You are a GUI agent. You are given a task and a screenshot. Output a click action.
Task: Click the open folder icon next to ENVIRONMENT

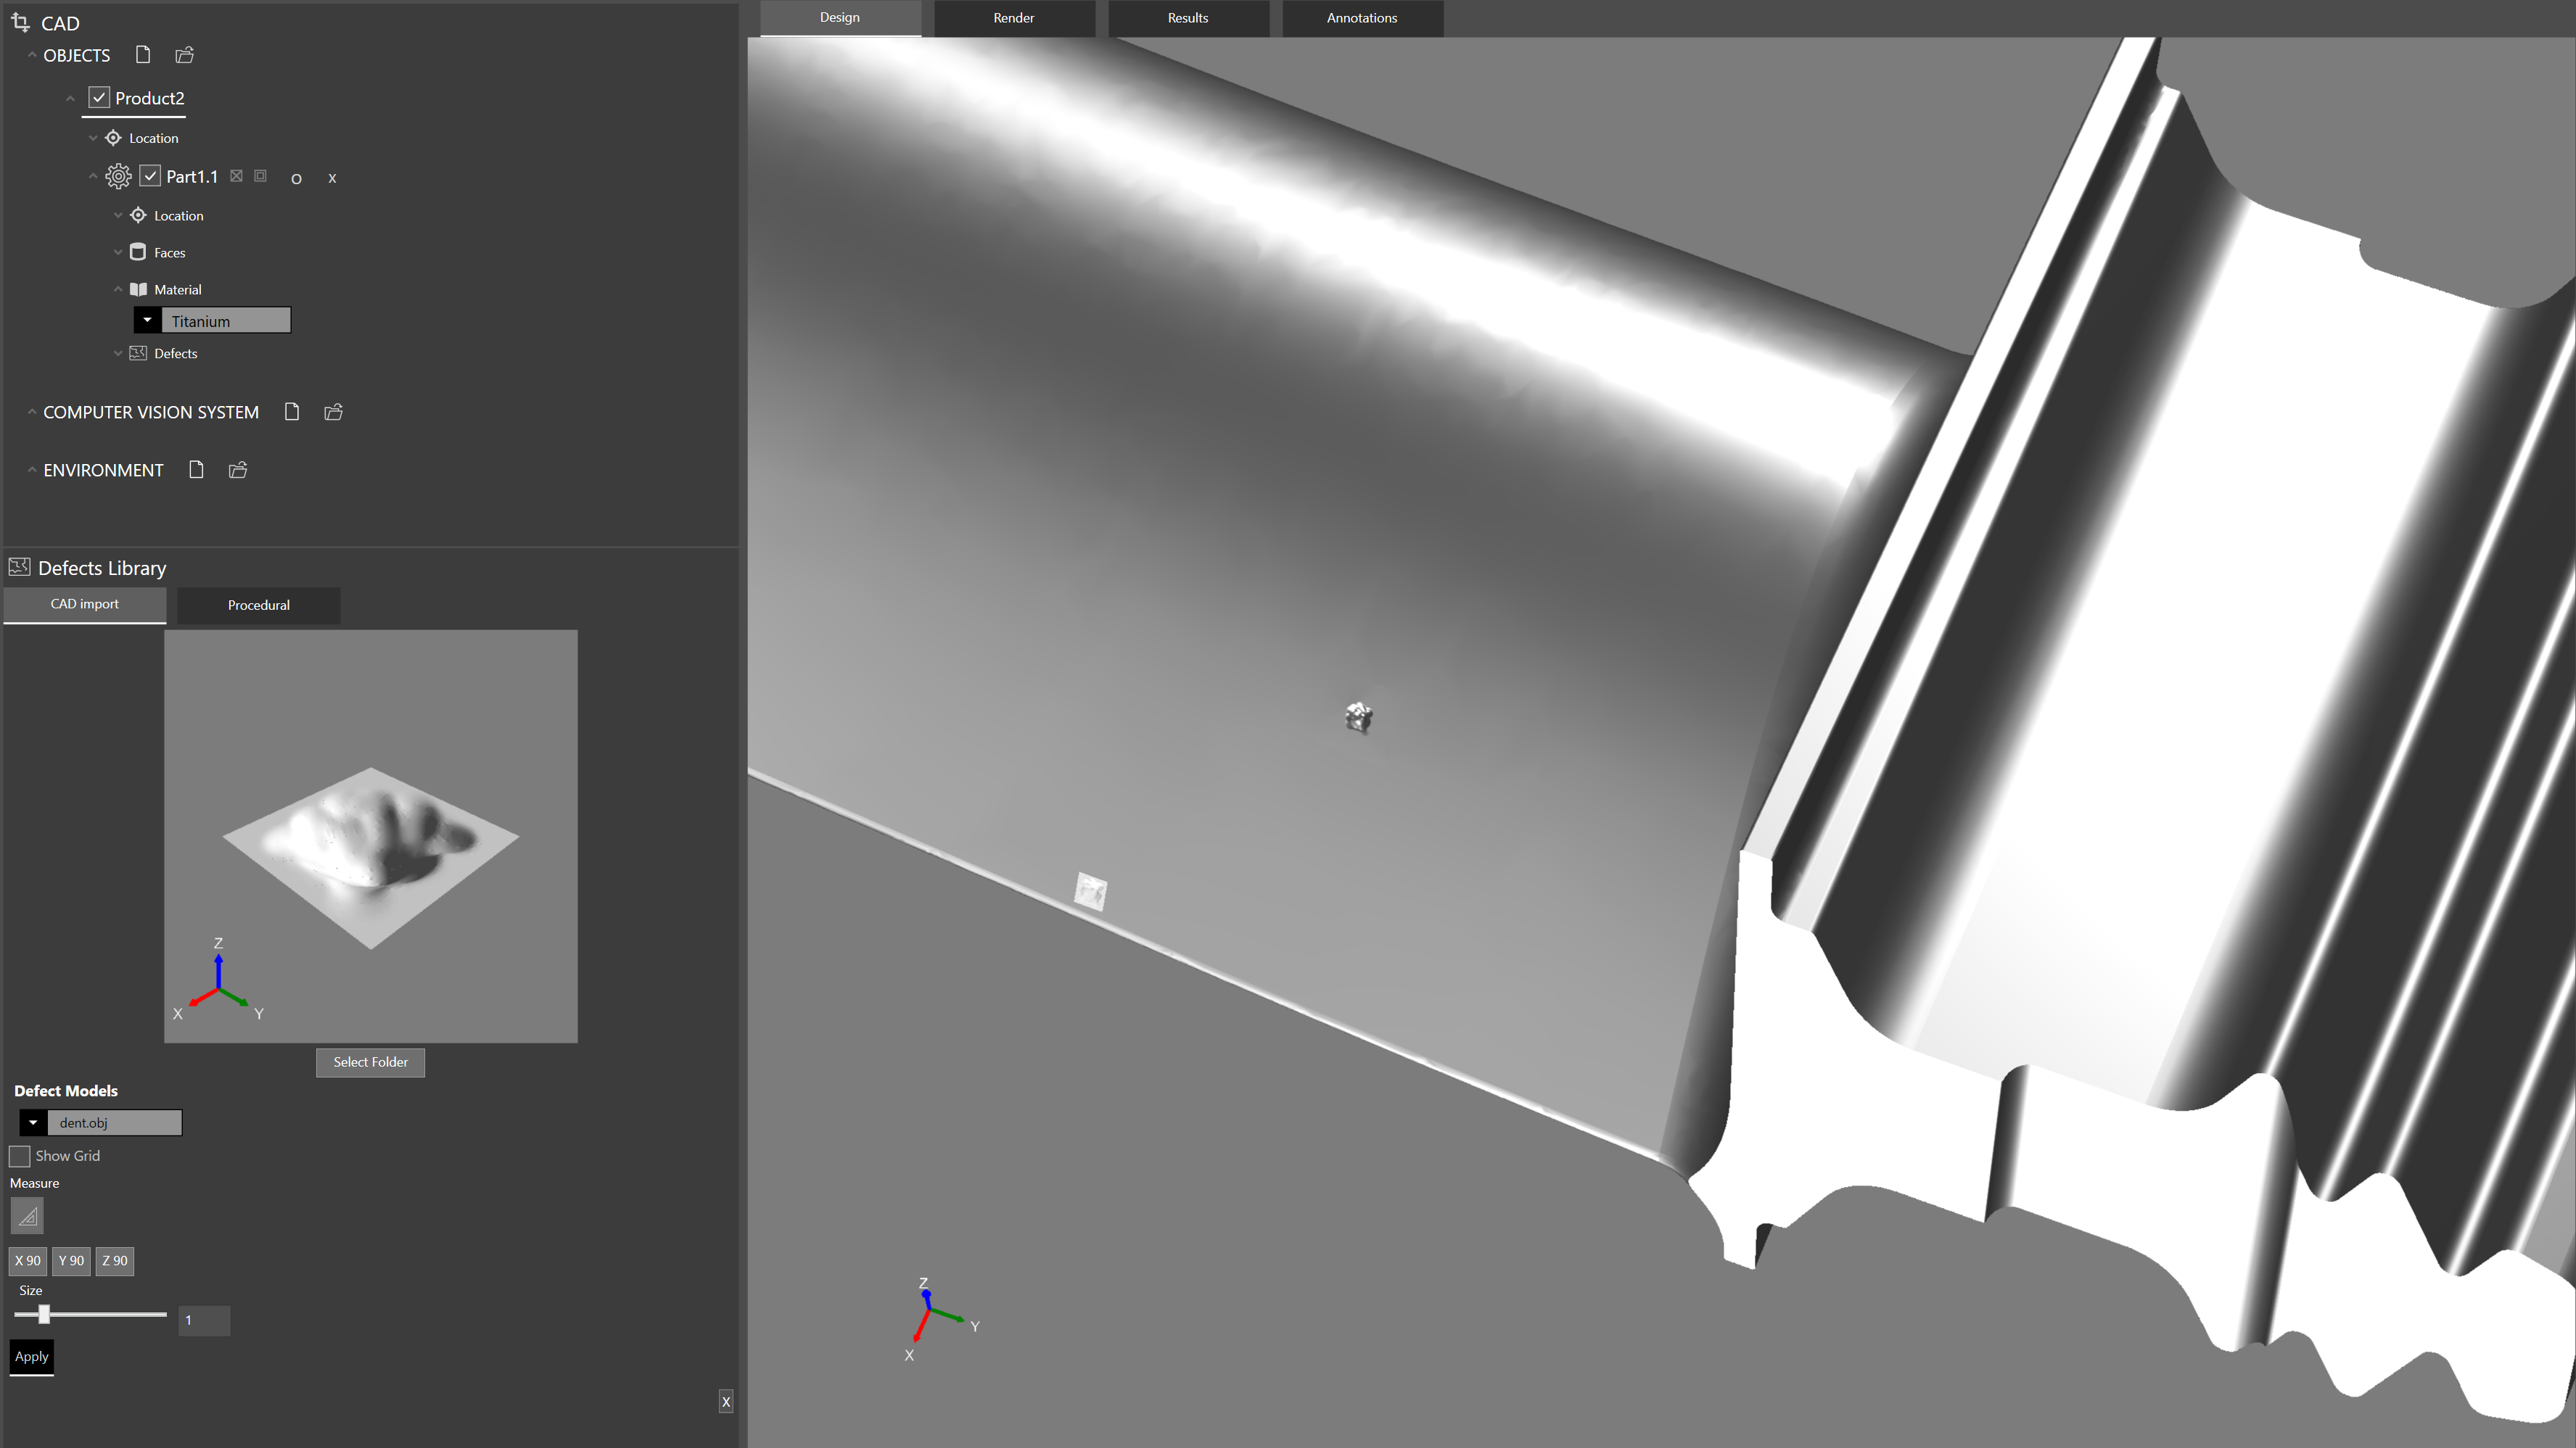238,470
